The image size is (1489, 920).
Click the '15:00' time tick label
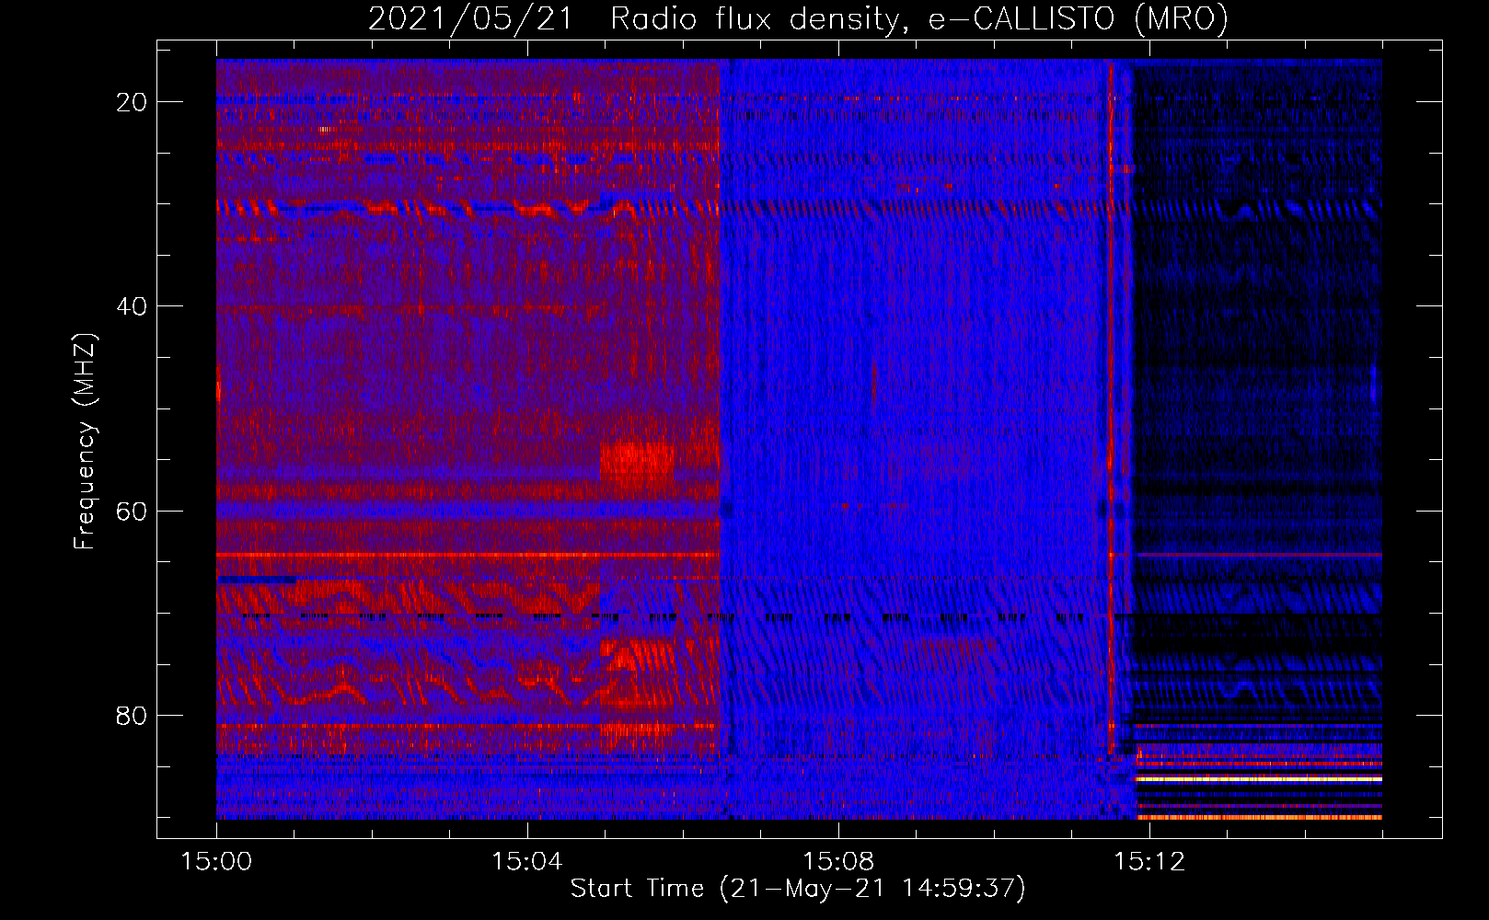click(x=216, y=862)
